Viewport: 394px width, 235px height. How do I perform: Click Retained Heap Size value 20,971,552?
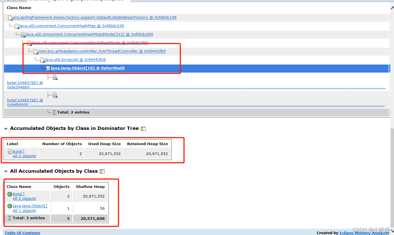(x=157, y=154)
